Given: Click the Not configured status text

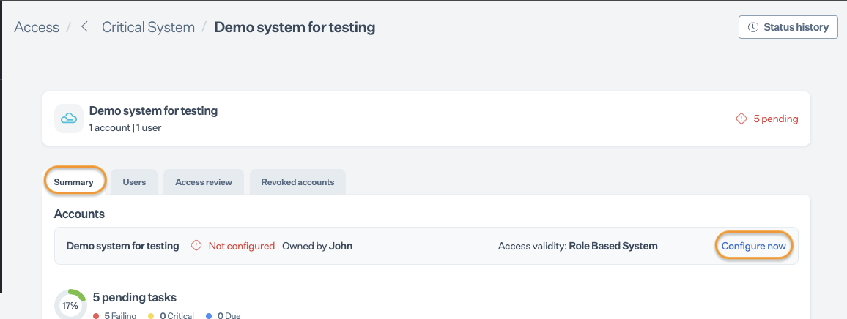Looking at the screenshot, I should coord(241,246).
